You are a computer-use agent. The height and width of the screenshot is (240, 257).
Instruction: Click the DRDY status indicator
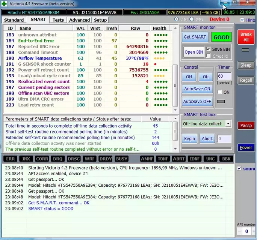tap(106, 159)
